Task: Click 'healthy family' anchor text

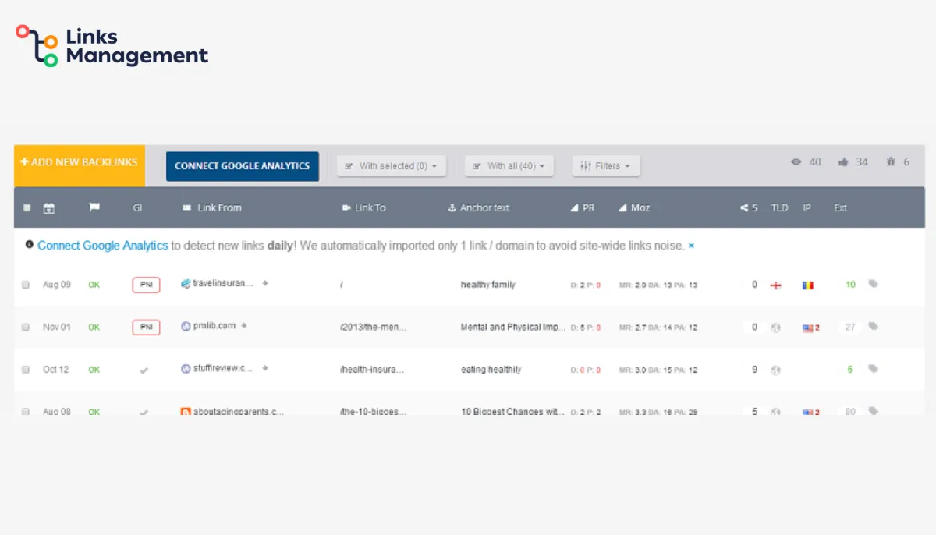Action: tap(488, 285)
